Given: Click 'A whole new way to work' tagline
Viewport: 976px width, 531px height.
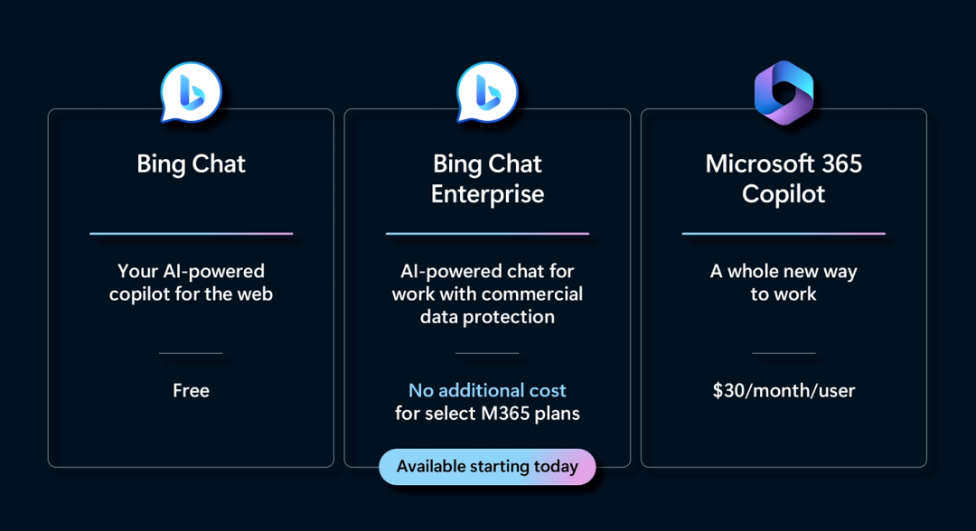Looking at the screenshot, I should tap(784, 283).
